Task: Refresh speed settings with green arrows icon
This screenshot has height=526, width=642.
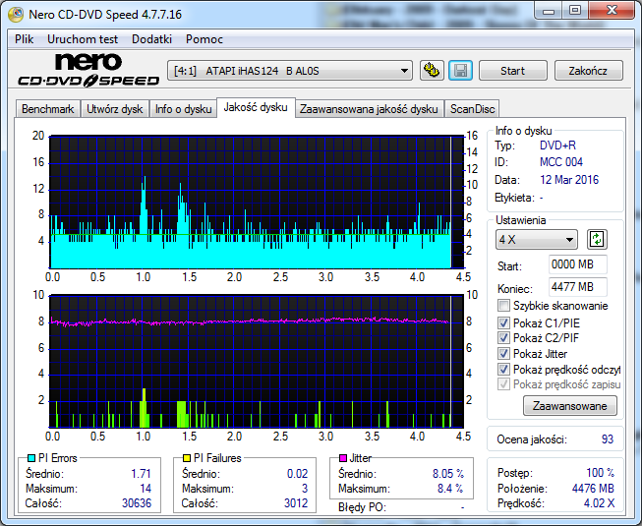Action: (x=597, y=240)
